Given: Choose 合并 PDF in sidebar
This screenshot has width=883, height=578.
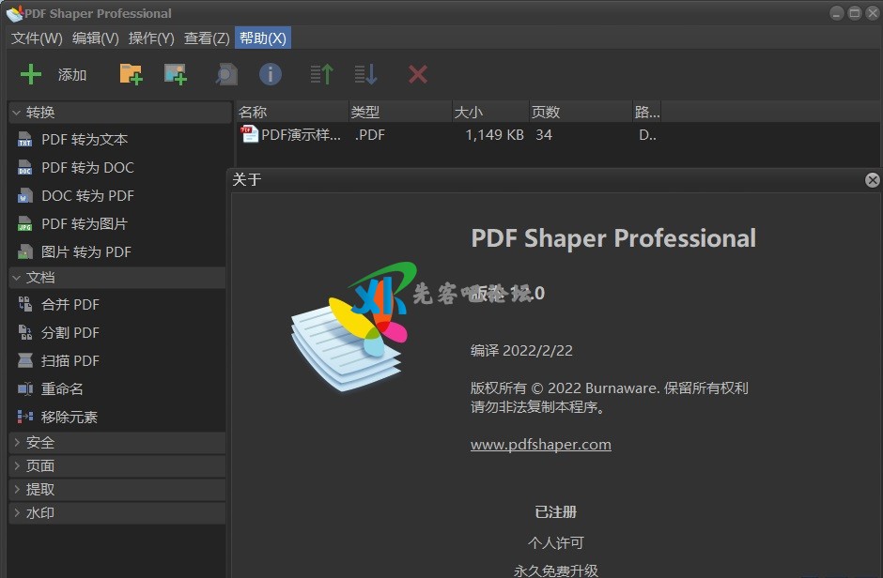Looking at the screenshot, I should [x=70, y=305].
